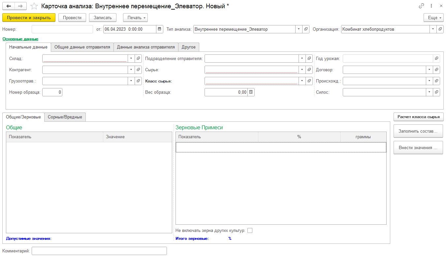The width and height of the screenshot is (447, 257).
Task: Copy link using the chain icon
Action: click(x=422, y=6)
